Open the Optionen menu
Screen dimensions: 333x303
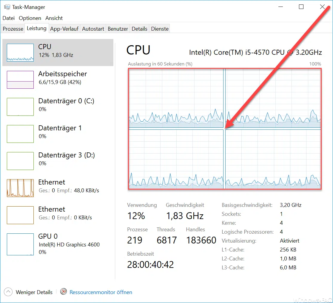(x=30, y=18)
